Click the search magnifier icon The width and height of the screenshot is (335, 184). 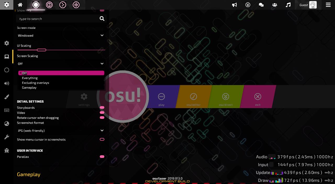[102, 19]
